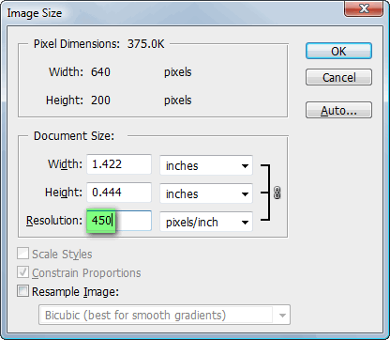This screenshot has width=390, height=340.
Task: Open the document Width units dropdown
Action: (x=206, y=165)
